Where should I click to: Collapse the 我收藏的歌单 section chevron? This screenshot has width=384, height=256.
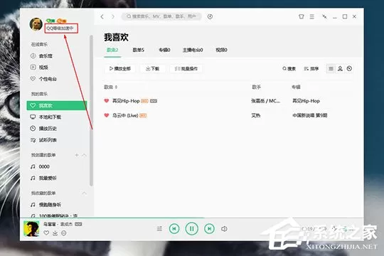84,193
